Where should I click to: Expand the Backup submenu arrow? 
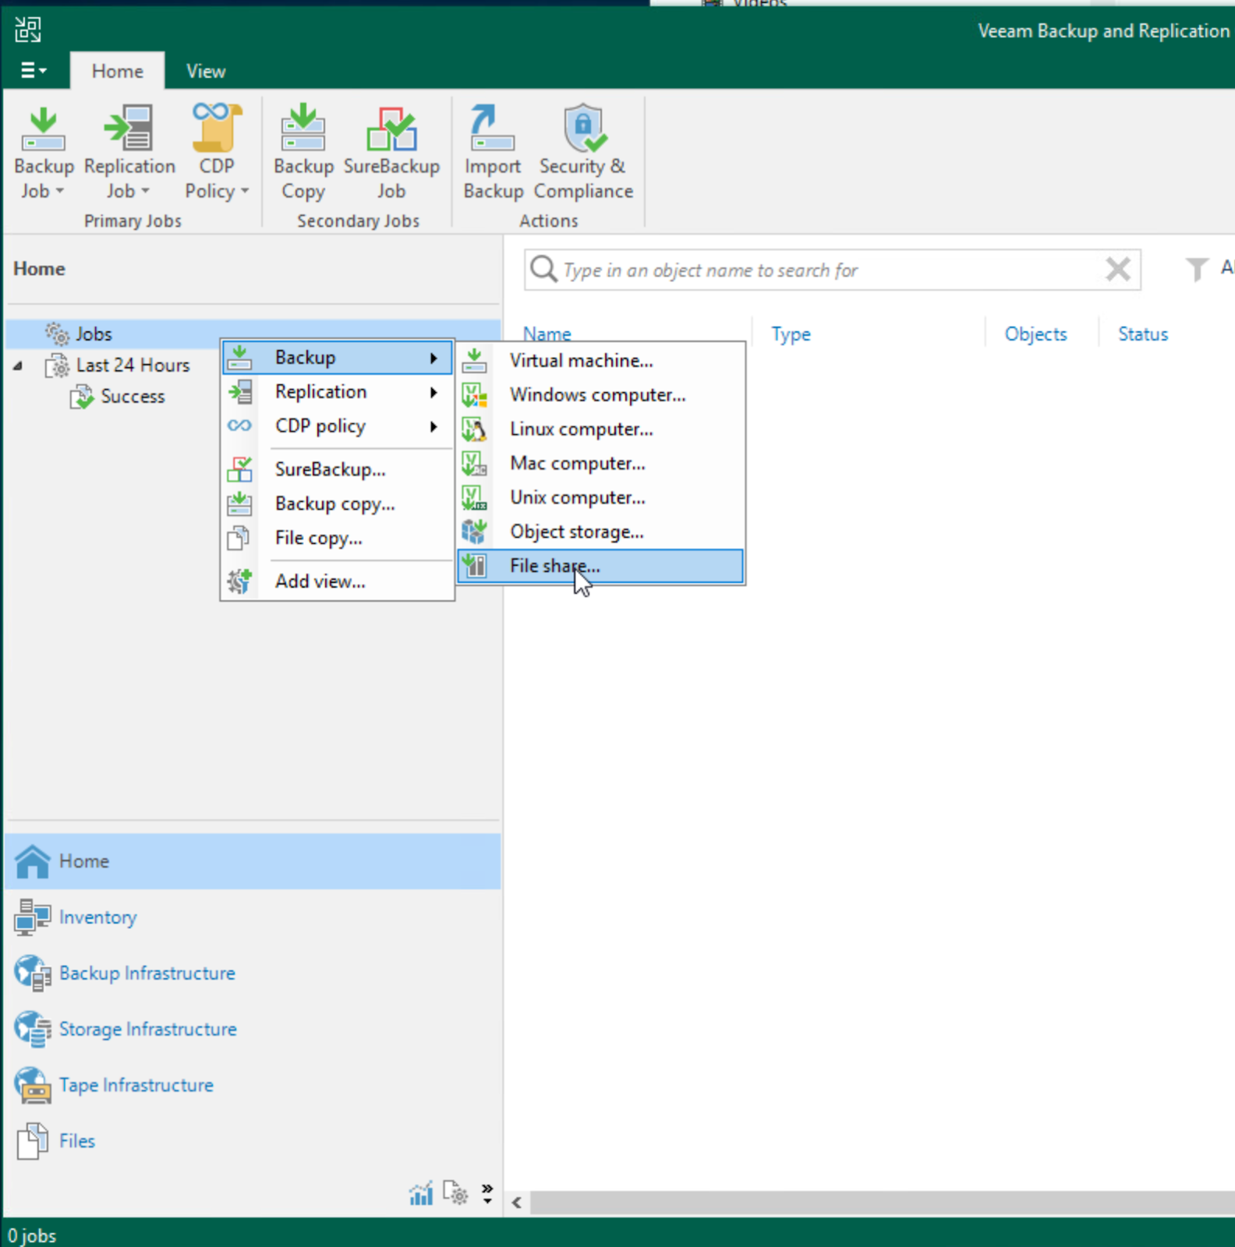click(x=433, y=358)
